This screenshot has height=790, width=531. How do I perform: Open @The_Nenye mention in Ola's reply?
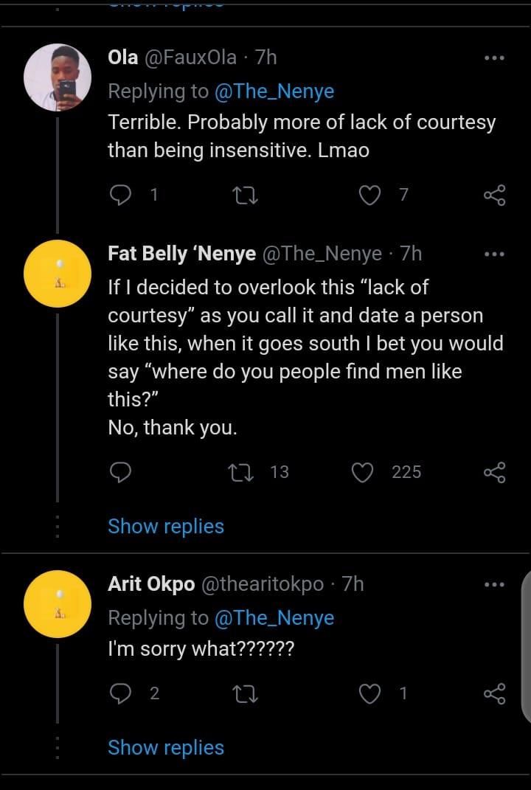point(274,91)
